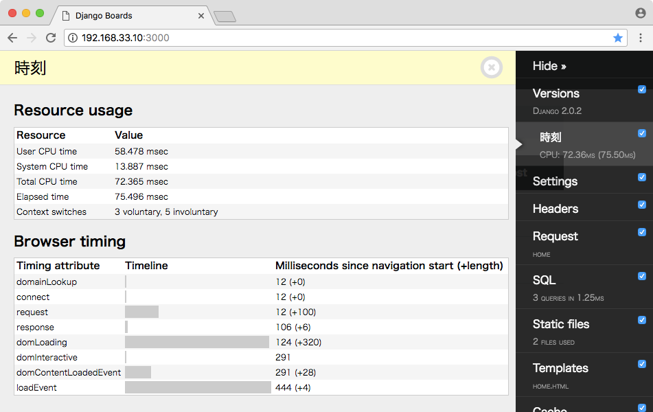The width and height of the screenshot is (653, 412).
Task: Go back to the previous page
Action: pos(12,38)
